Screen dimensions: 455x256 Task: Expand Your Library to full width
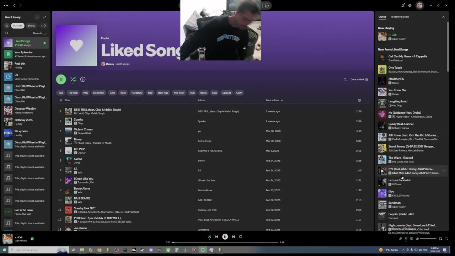pos(44,17)
